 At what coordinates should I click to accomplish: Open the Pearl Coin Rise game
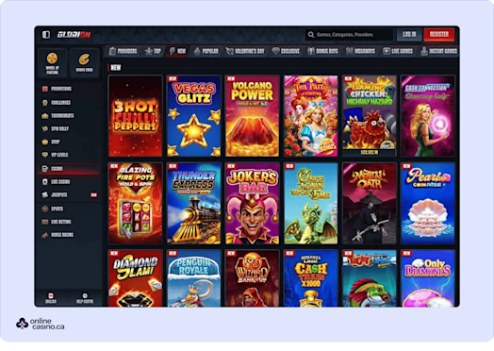click(x=428, y=204)
